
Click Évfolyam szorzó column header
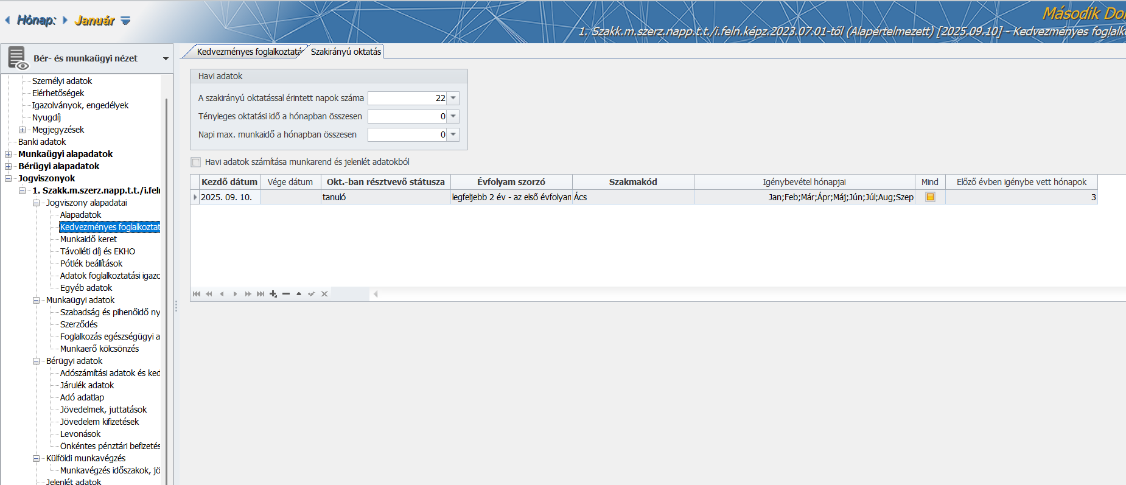511,182
